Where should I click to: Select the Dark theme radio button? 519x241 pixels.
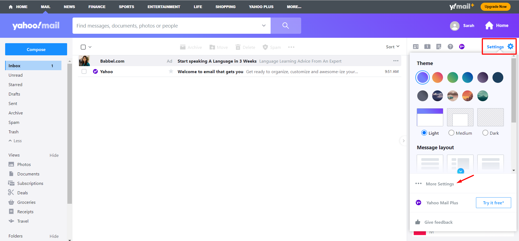(485, 133)
